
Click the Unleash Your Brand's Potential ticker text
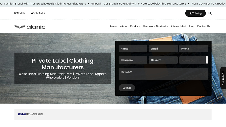click(x=139, y=3)
